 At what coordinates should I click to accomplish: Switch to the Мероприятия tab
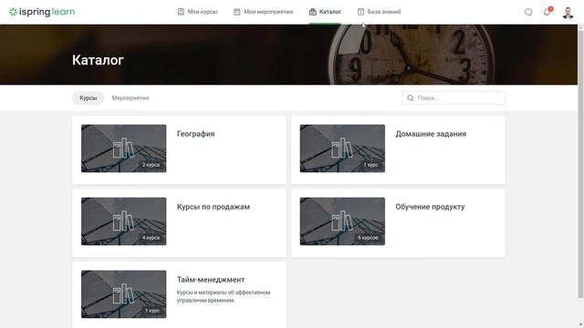130,97
